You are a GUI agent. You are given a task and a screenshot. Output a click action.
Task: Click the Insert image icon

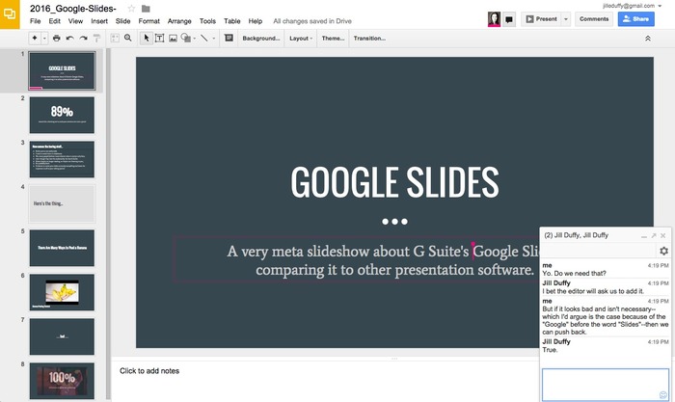(173, 38)
